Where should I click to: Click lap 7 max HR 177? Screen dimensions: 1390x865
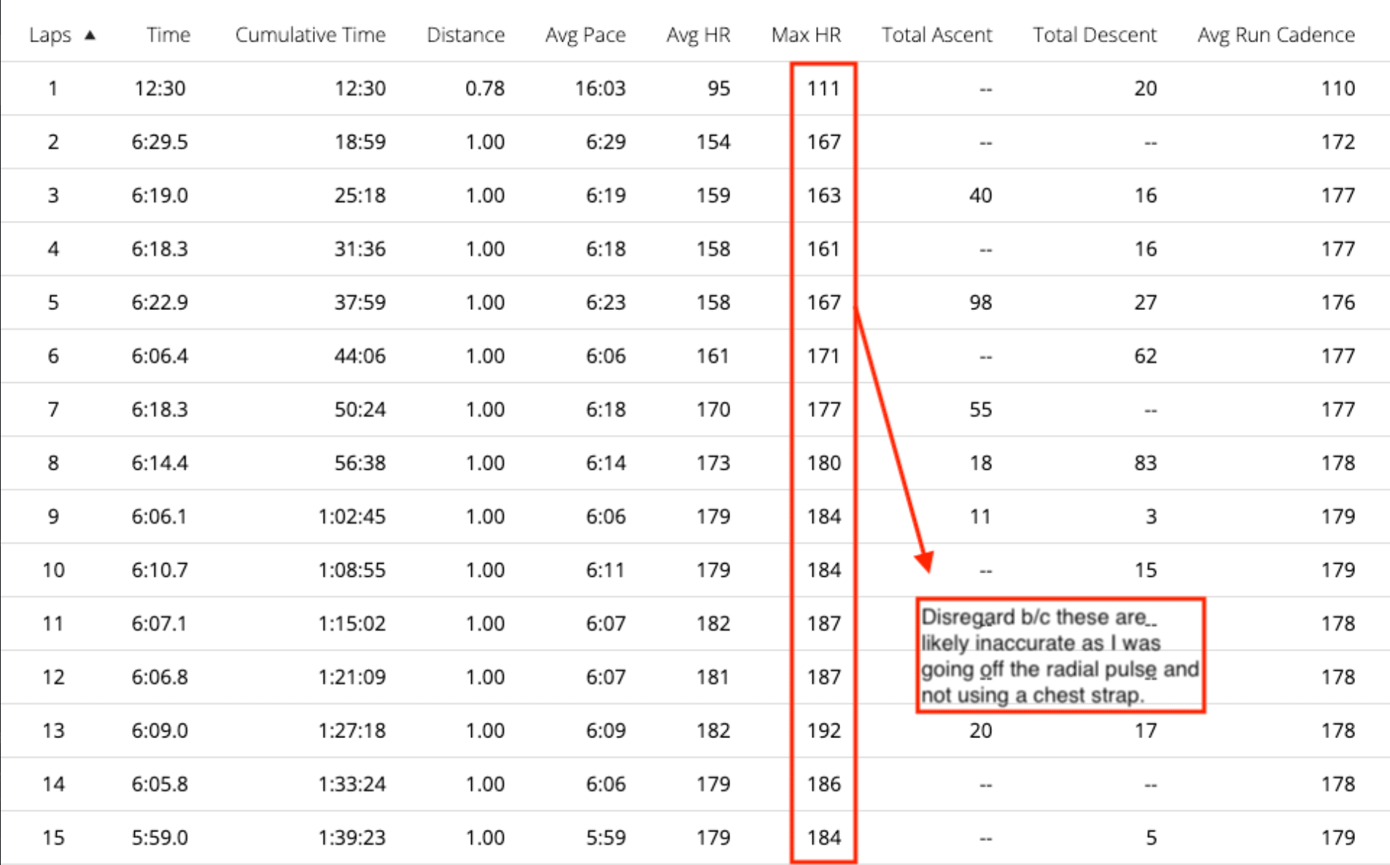[x=823, y=409]
